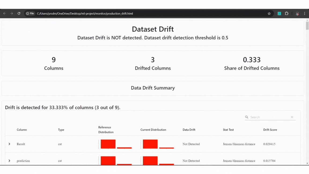Click the Drift Score column header
The height and width of the screenshot is (174, 309).
270,130
